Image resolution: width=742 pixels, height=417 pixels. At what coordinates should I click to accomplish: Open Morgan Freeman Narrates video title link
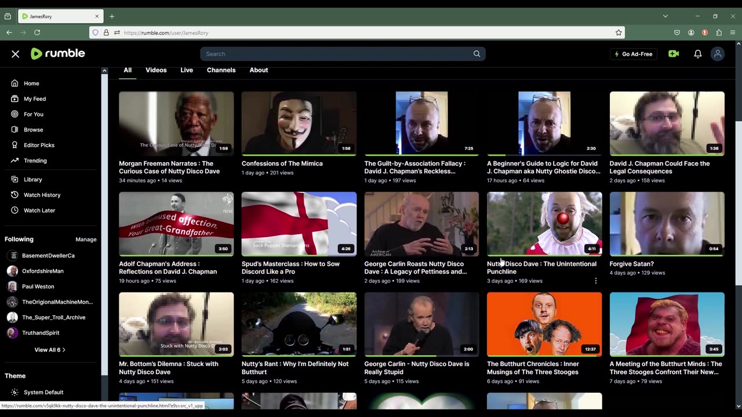(x=169, y=167)
